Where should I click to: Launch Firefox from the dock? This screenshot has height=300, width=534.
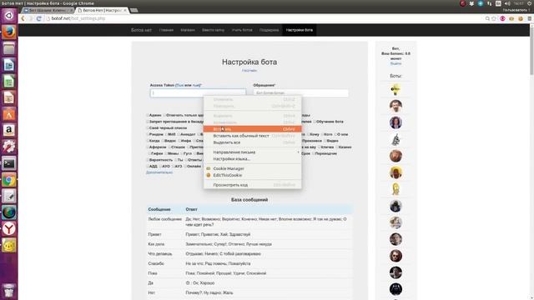click(9, 32)
